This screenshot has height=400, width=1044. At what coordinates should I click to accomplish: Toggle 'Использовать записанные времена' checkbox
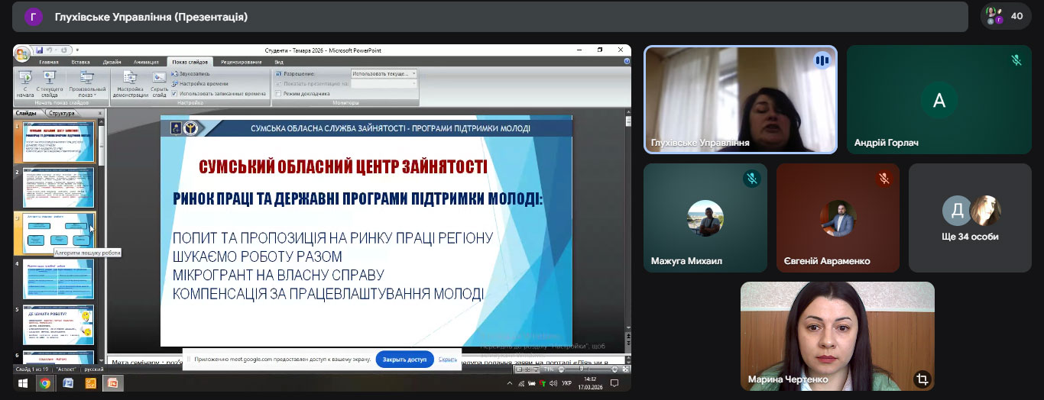pyautogui.click(x=175, y=93)
